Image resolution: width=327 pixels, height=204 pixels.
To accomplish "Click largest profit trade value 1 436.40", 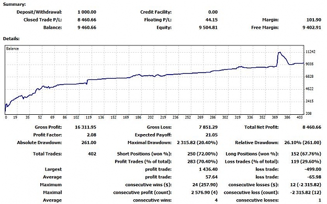I will [x=208, y=169].
